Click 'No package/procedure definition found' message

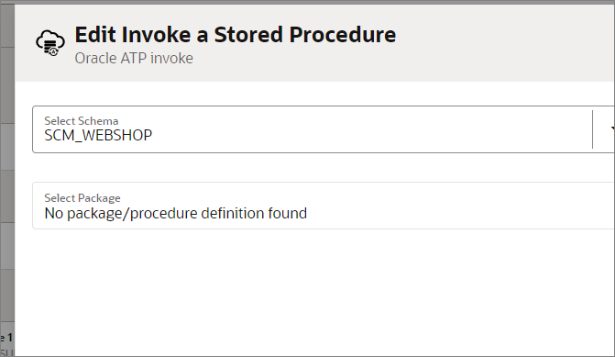point(176,214)
